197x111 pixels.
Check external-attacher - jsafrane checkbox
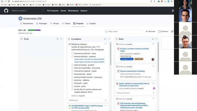[x=72, y=56]
